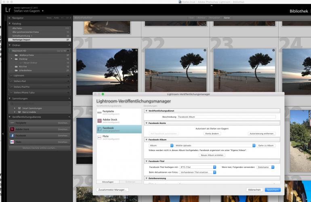
Task: Switch to the Bibliothek module
Action: point(299,11)
